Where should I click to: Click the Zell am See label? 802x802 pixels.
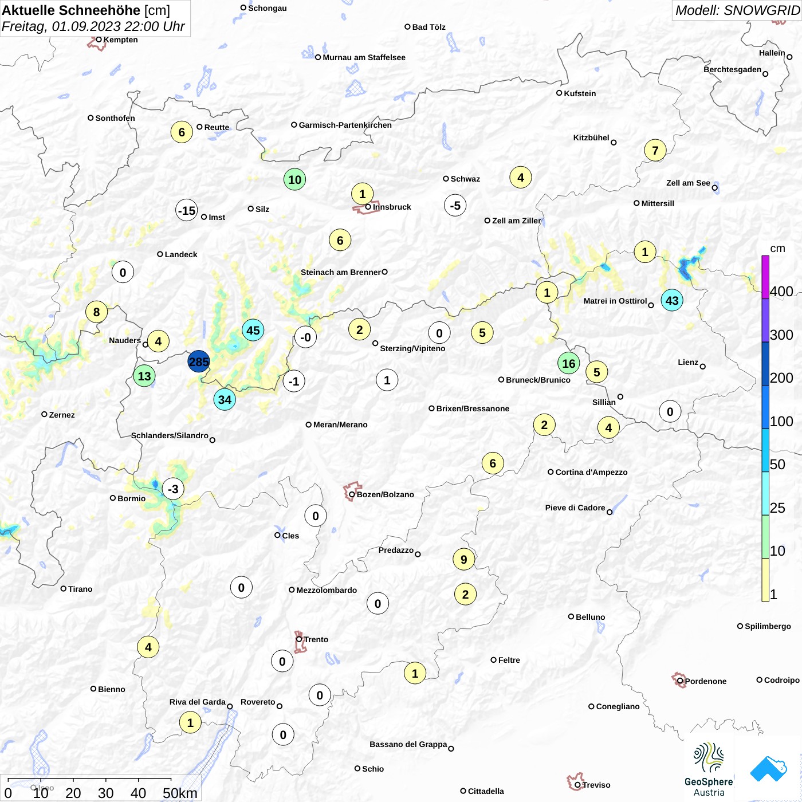[x=688, y=183]
